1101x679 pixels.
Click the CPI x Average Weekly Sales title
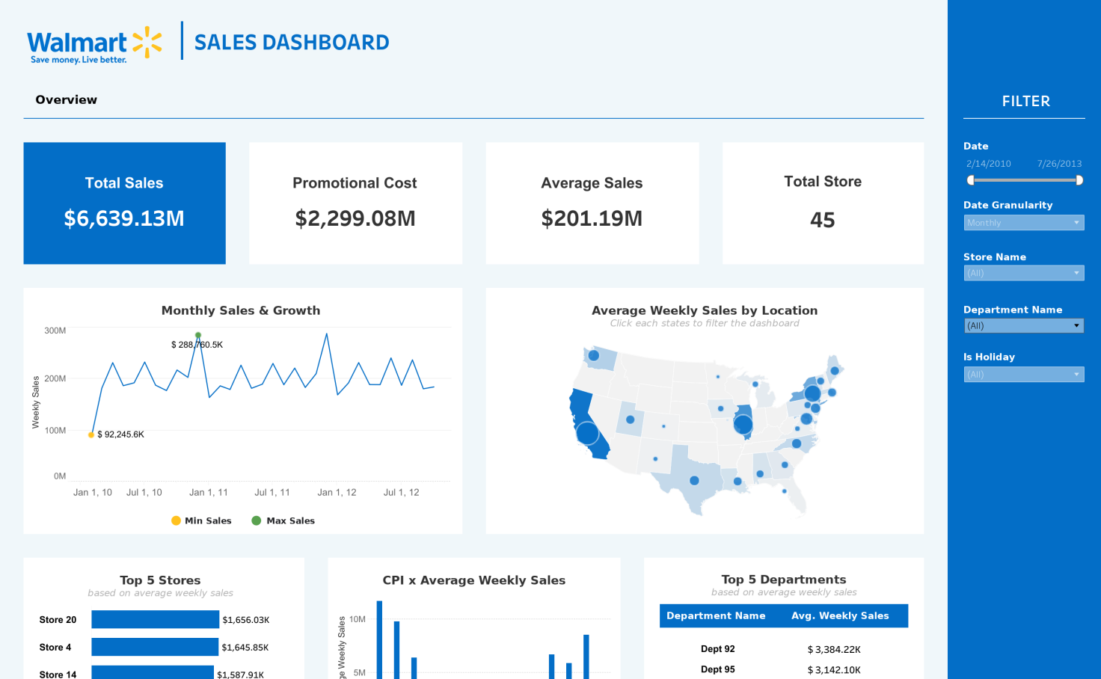pyautogui.click(x=474, y=580)
